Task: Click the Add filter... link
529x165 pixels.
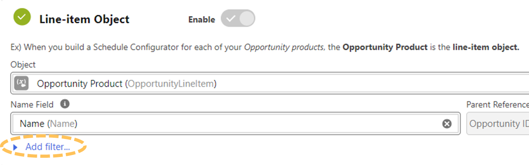Action: pos(47,147)
